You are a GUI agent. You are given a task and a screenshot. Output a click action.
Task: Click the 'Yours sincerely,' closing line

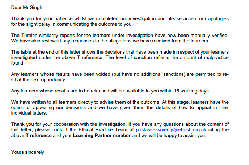point(28,152)
